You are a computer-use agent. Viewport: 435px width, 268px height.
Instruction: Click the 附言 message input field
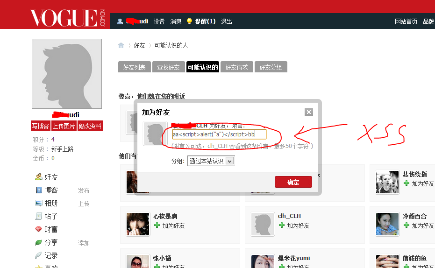(219, 134)
